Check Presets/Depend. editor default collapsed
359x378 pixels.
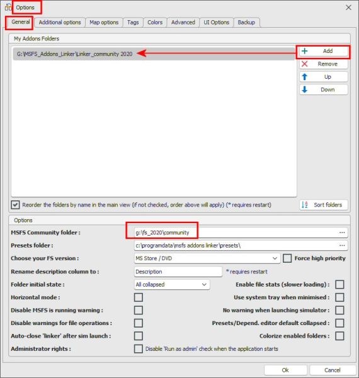click(x=339, y=323)
